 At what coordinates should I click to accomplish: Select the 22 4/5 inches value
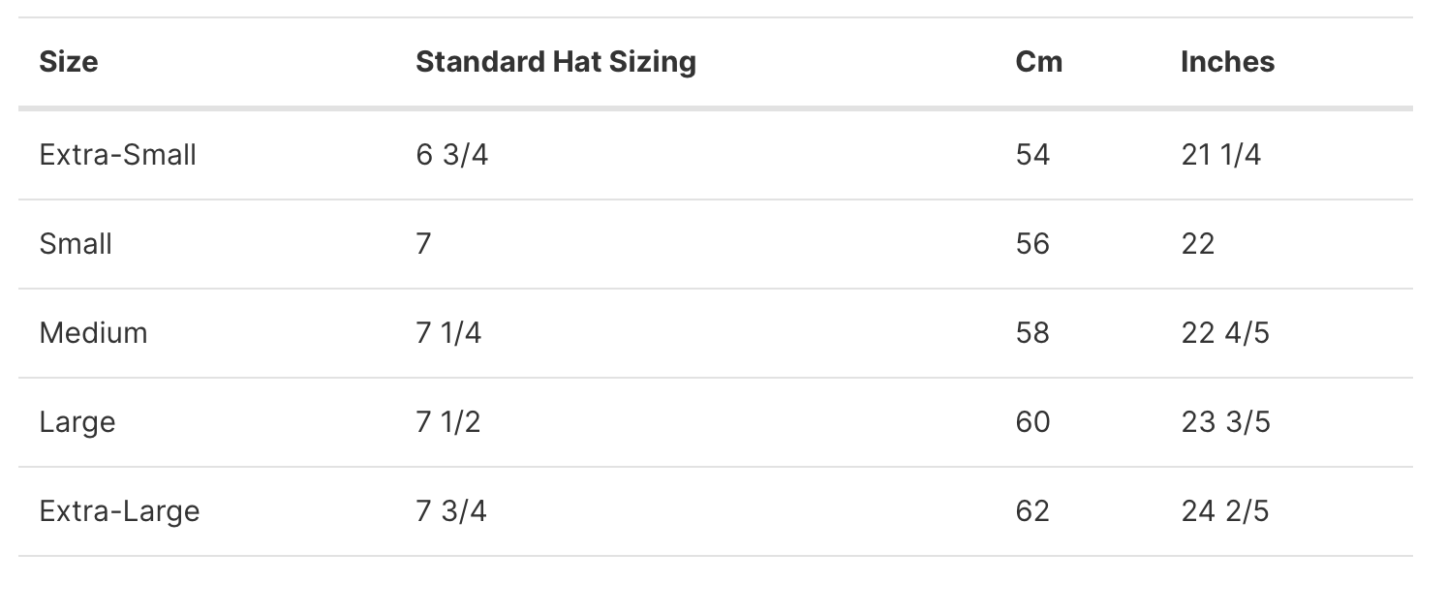[x=1225, y=333]
